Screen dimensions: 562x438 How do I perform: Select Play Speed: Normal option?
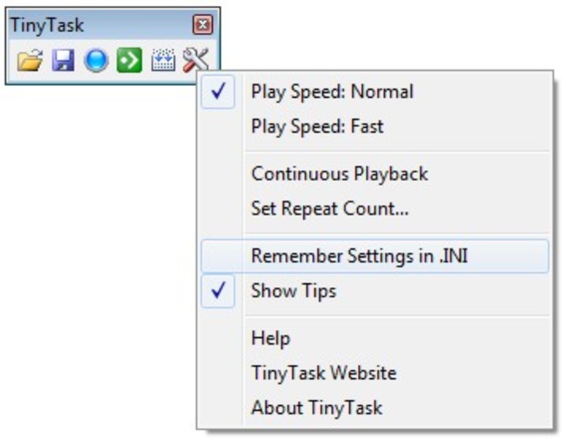point(332,92)
